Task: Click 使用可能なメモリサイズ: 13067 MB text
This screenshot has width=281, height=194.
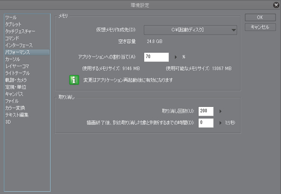Action: pyautogui.click(x=199, y=69)
